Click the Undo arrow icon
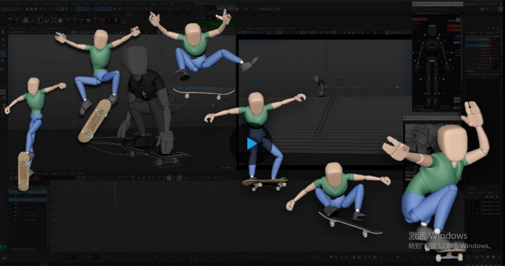The height and width of the screenshot is (266, 505). [42, 10]
